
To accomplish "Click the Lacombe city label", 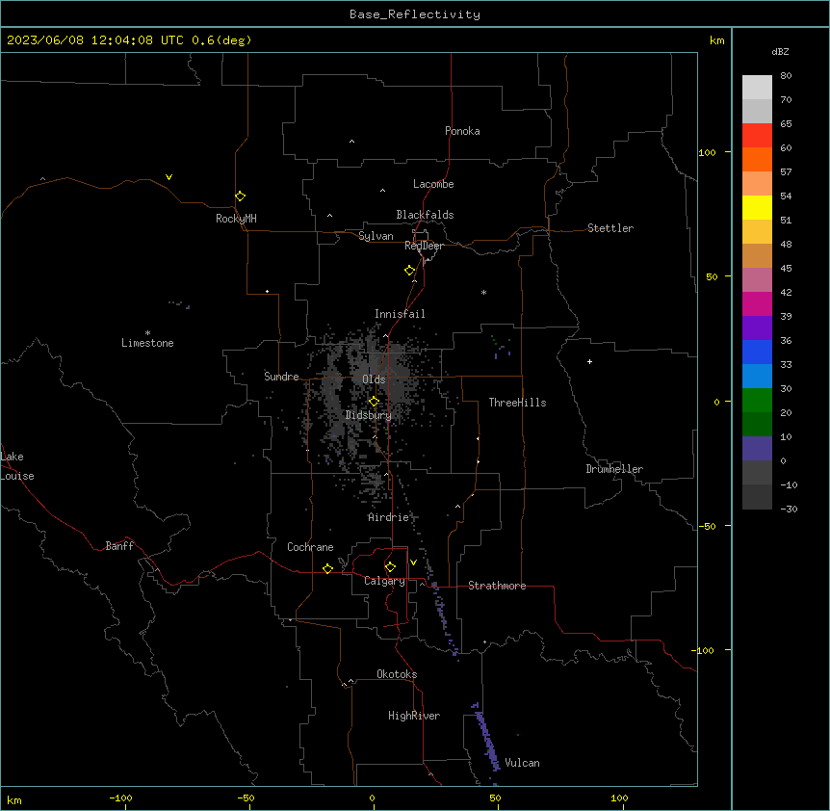I will [x=433, y=184].
